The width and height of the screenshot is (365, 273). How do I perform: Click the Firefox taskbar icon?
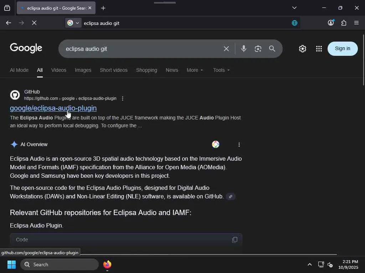coord(107,264)
